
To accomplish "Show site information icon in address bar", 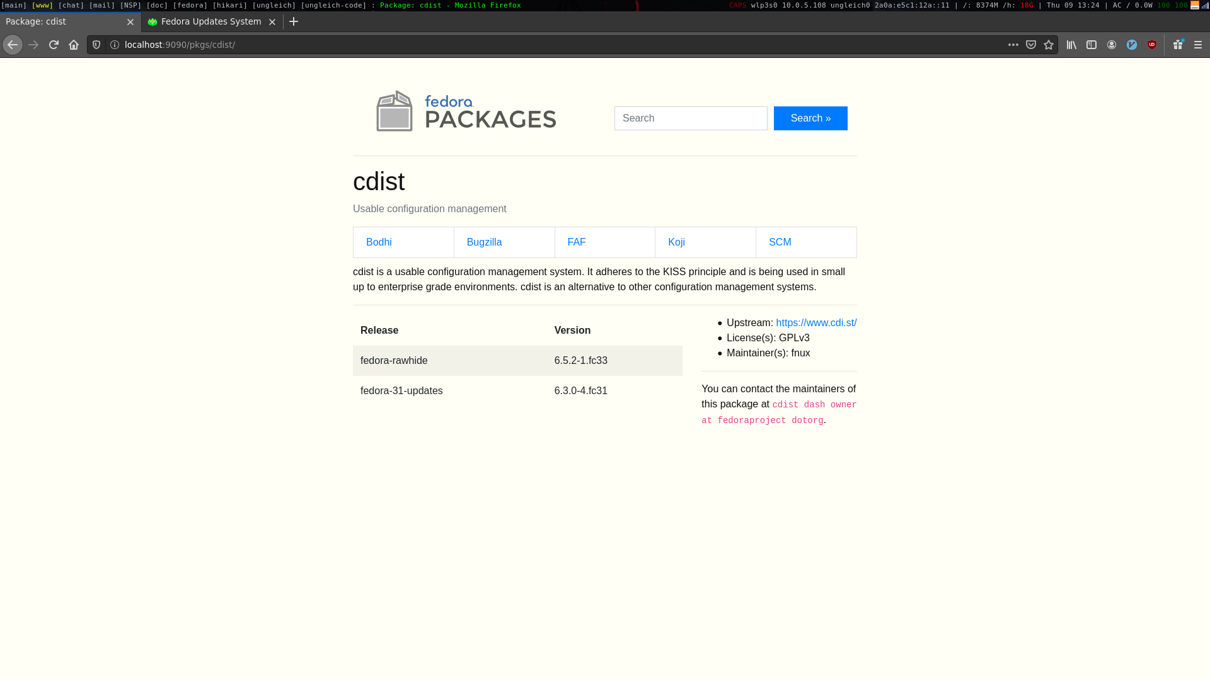I will pyautogui.click(x=115, y=45).
